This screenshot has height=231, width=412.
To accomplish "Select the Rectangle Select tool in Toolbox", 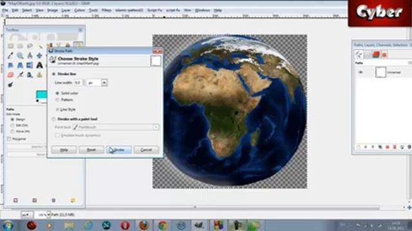I will [10, 46].
